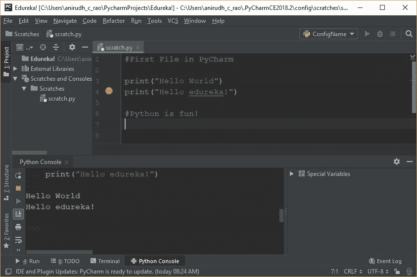The image size is (417, 277).
Task: Toggle the 2: Favorites side panel
Action: [6, 230]
